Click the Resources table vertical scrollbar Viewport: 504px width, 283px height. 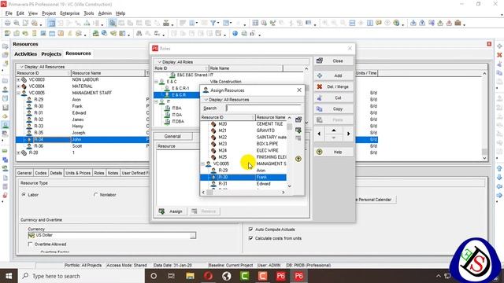(x=484, y=116)
